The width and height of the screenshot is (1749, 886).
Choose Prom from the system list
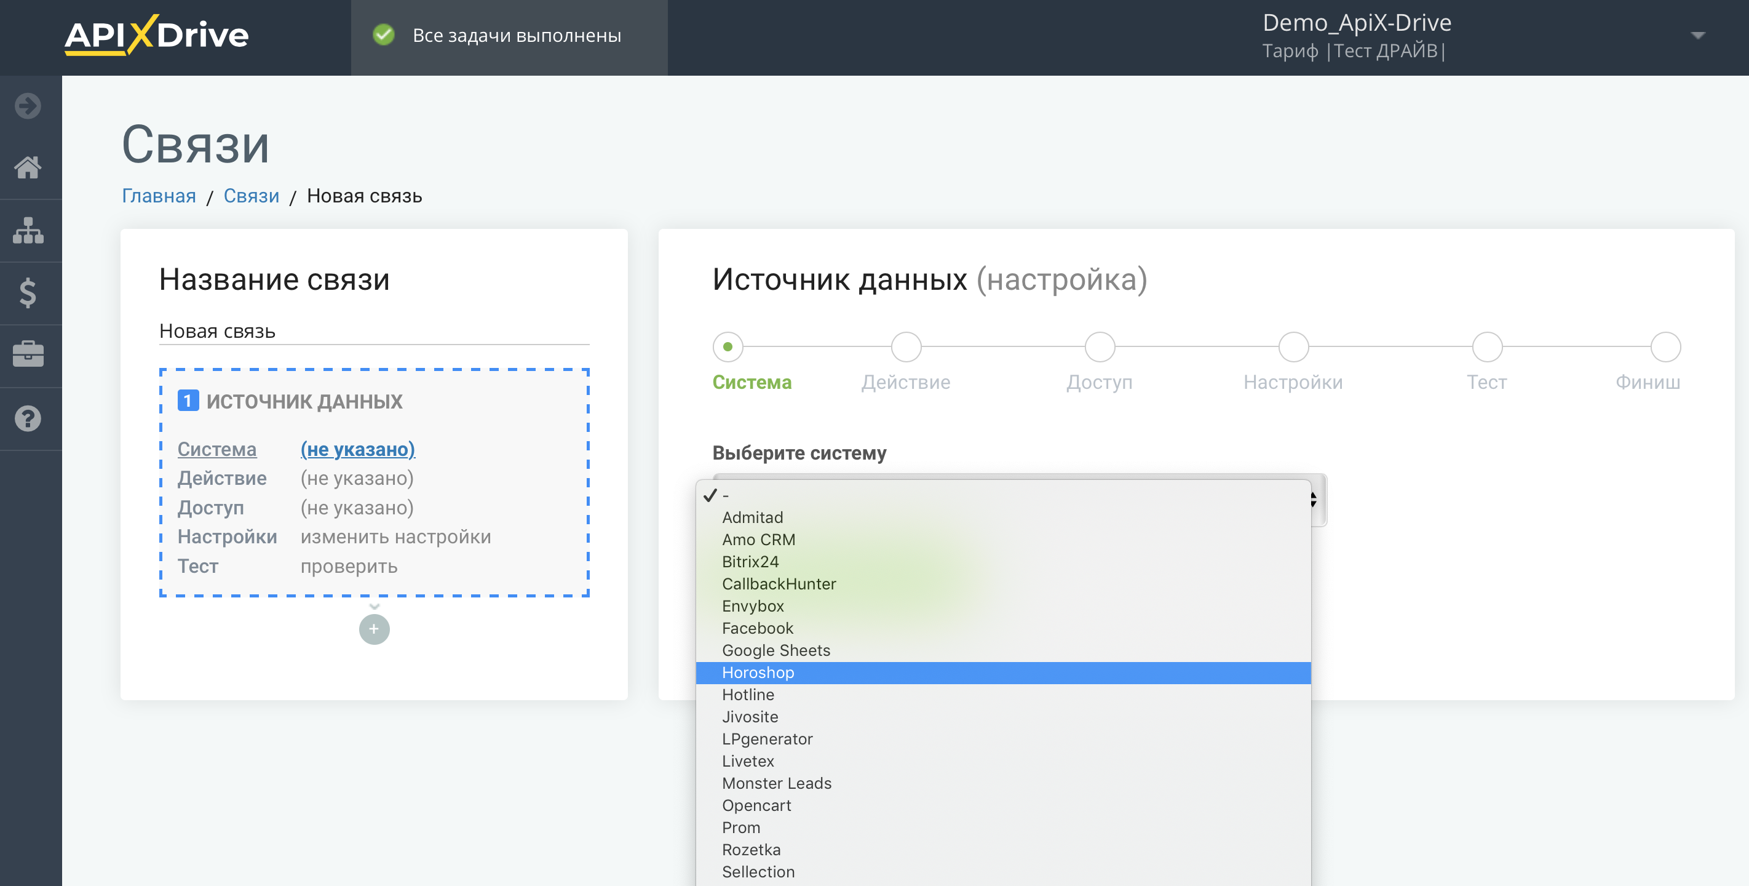point(1003,828)
